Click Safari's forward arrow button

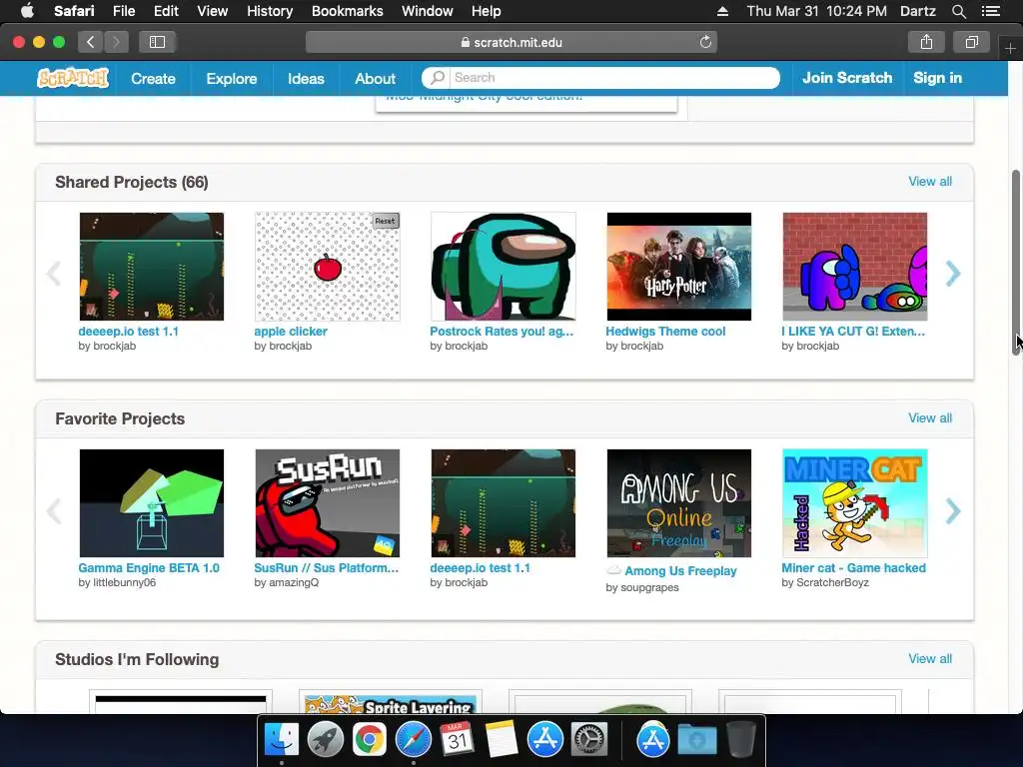[116, 42]
